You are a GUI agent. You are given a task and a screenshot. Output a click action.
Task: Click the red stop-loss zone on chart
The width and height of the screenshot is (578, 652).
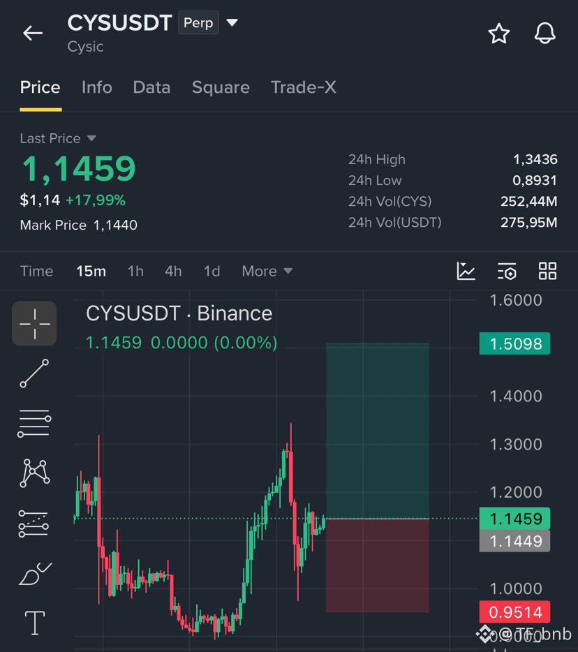377,565
